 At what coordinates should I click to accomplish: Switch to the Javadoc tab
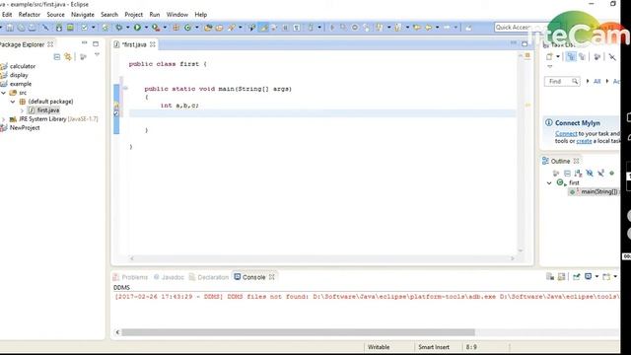[169, 277]
